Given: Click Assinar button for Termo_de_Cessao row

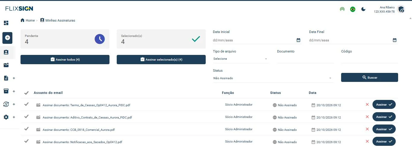Looking at the screenshot, I should 384,104.
